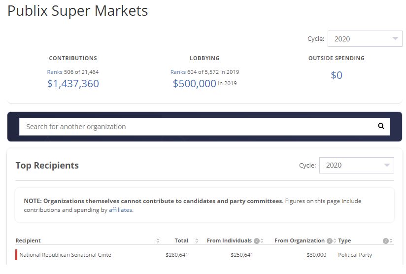Click From Individuals info icon
The width and height of the screenshot is (406, 274).
point(256,241)
